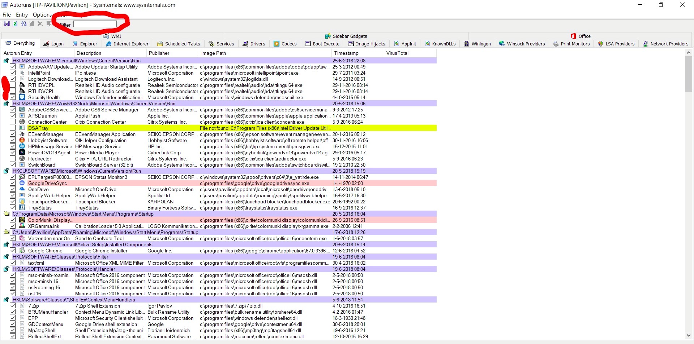The height and width of the screenshot is (344, 694).
Task: Click the ColorMunki Display entry icon
Action: tap(22, 220)
